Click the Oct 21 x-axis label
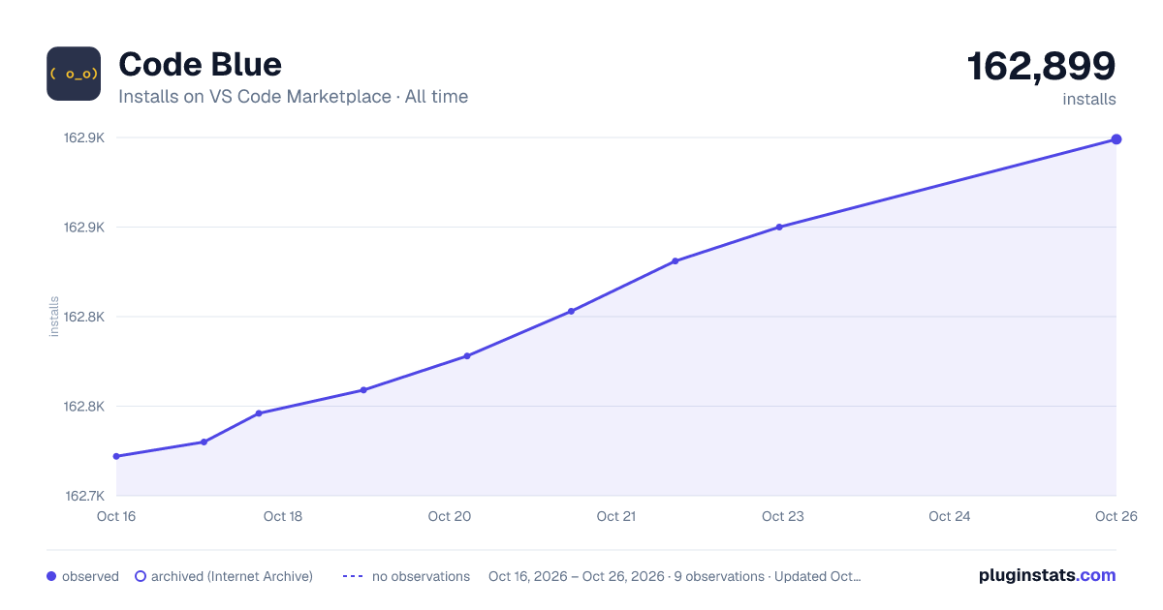This screenshot has width=1163, height=610. pos(616,516)
